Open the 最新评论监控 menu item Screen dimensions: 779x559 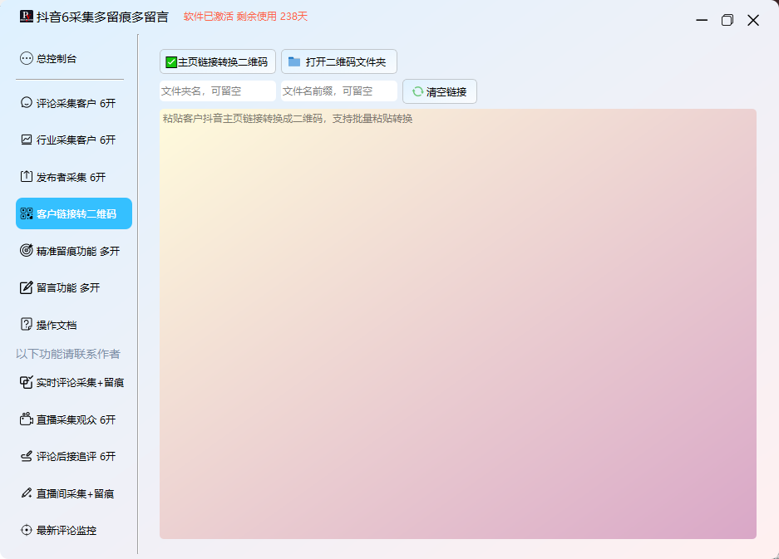tap(67, 530)
